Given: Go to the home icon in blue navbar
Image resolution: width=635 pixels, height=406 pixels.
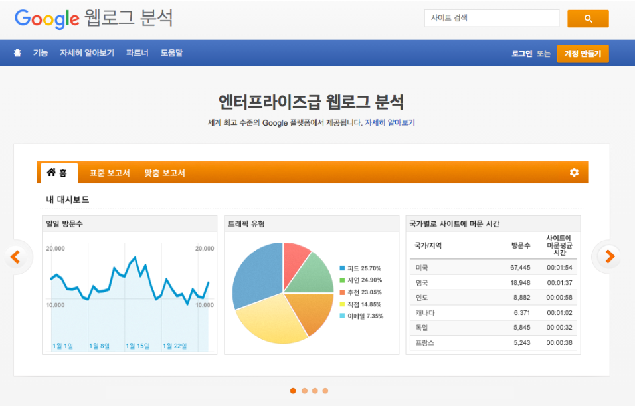Looking at the screenshot, I should pyautogui.click(x=17, y=52).
